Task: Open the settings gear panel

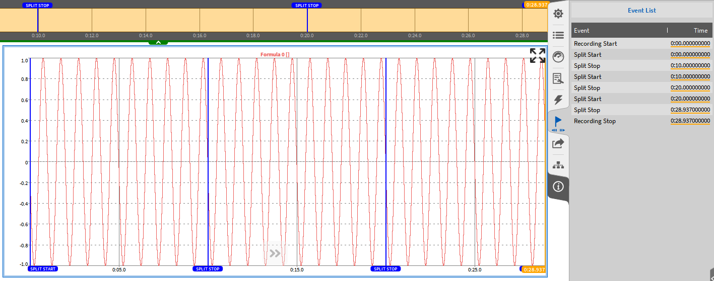Action: click(558, 14)
